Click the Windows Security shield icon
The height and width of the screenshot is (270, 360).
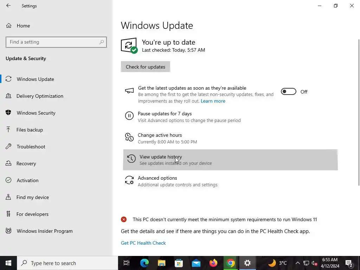click(x=8, y=112)
